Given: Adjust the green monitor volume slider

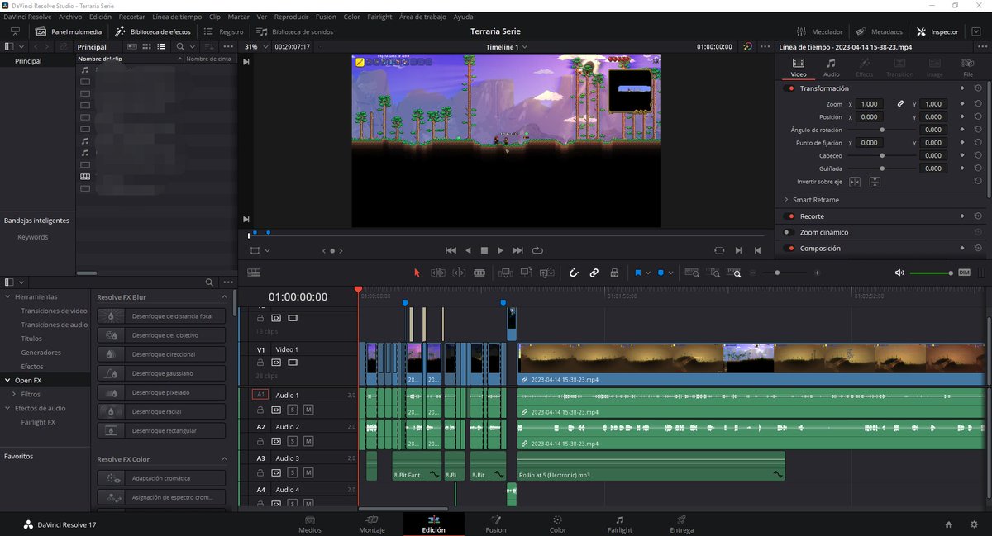Looking at the screenshot, I should [x=931, y=273].
